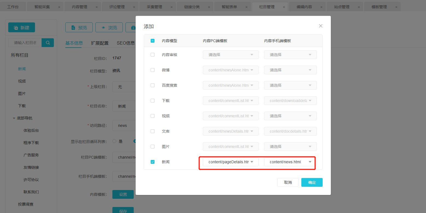
Task: Close the 智能表单 tab using its x icon
Action: tap(246, 7)
